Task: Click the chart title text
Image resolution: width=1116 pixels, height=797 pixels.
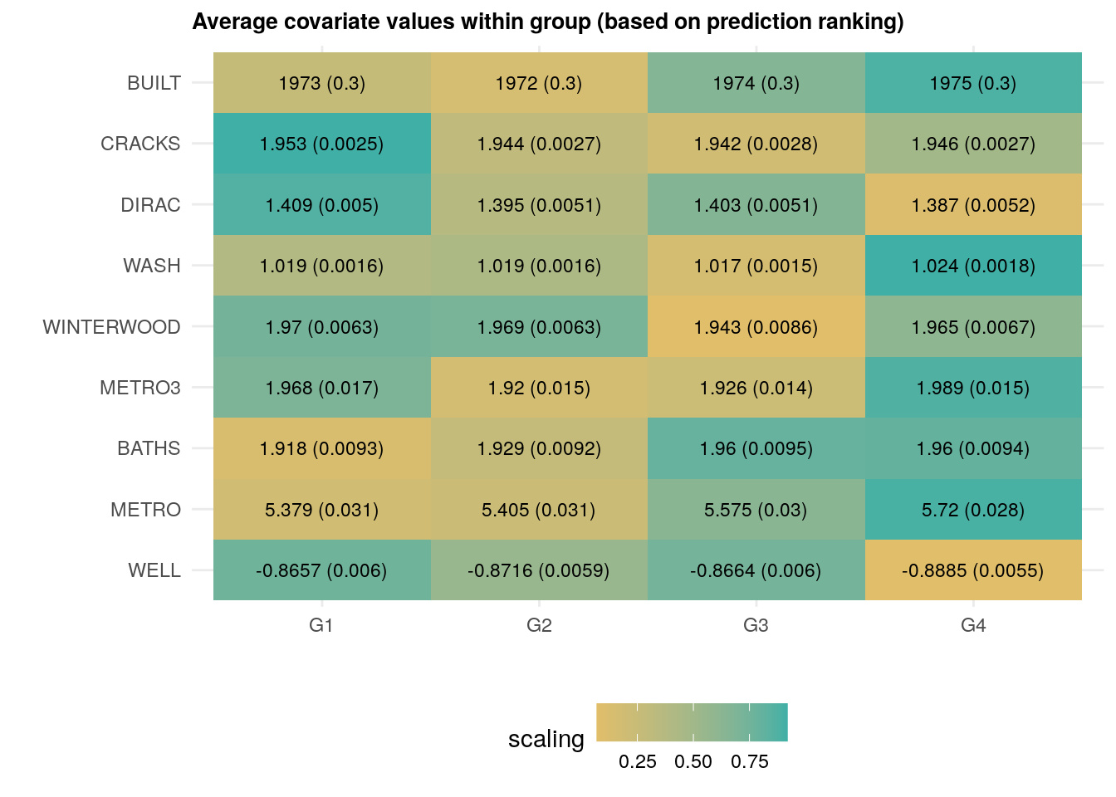Action: pyautogui.click(x=548, y=22)
